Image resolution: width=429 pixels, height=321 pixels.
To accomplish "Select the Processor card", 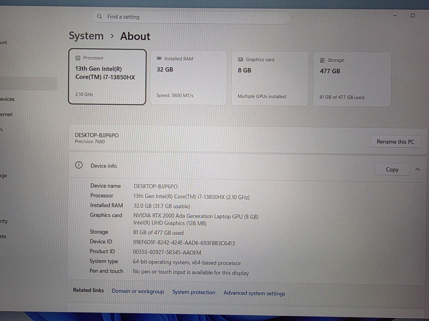I will (x=107, y=77).
